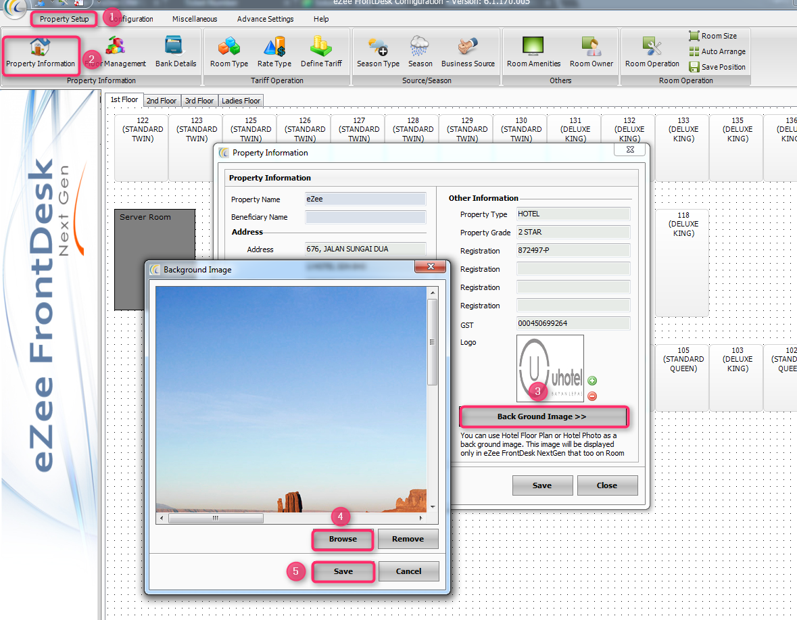Select room 118 Deluxe King

coord(683,263)
